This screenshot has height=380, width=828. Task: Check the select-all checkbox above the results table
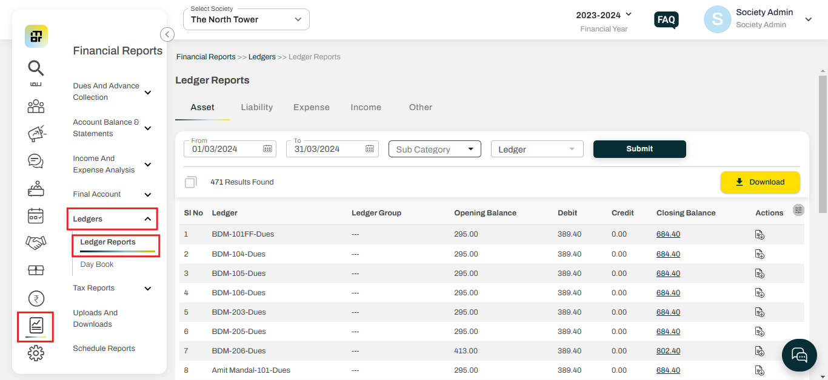click(x=191, y=182)
